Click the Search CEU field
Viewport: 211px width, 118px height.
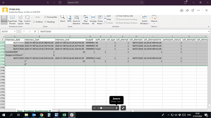(105, 2)
